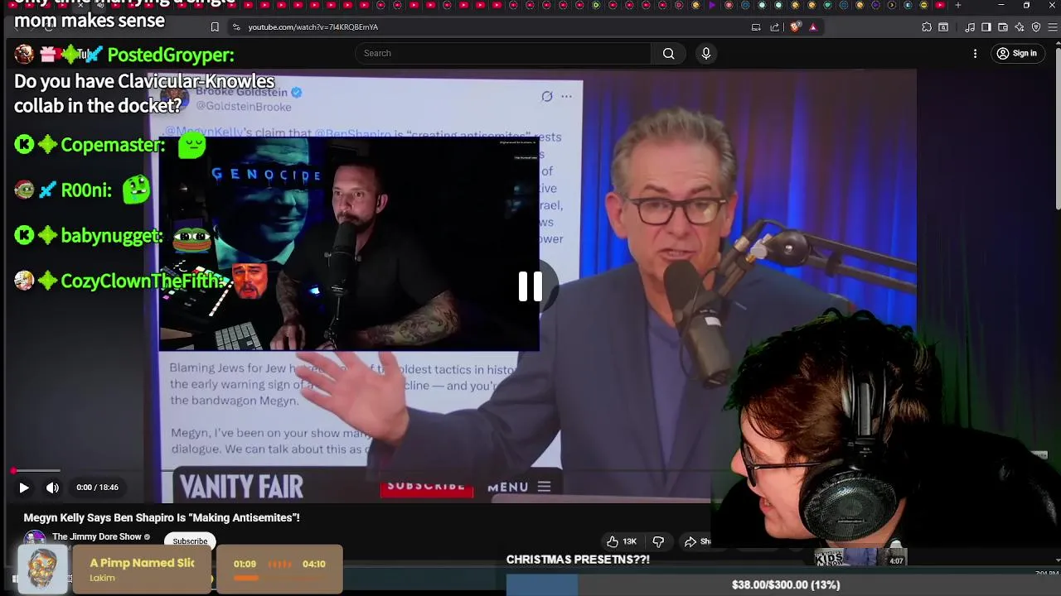Switch to the purple play-icon tab

pyautogui.click(x=712, y=5)
